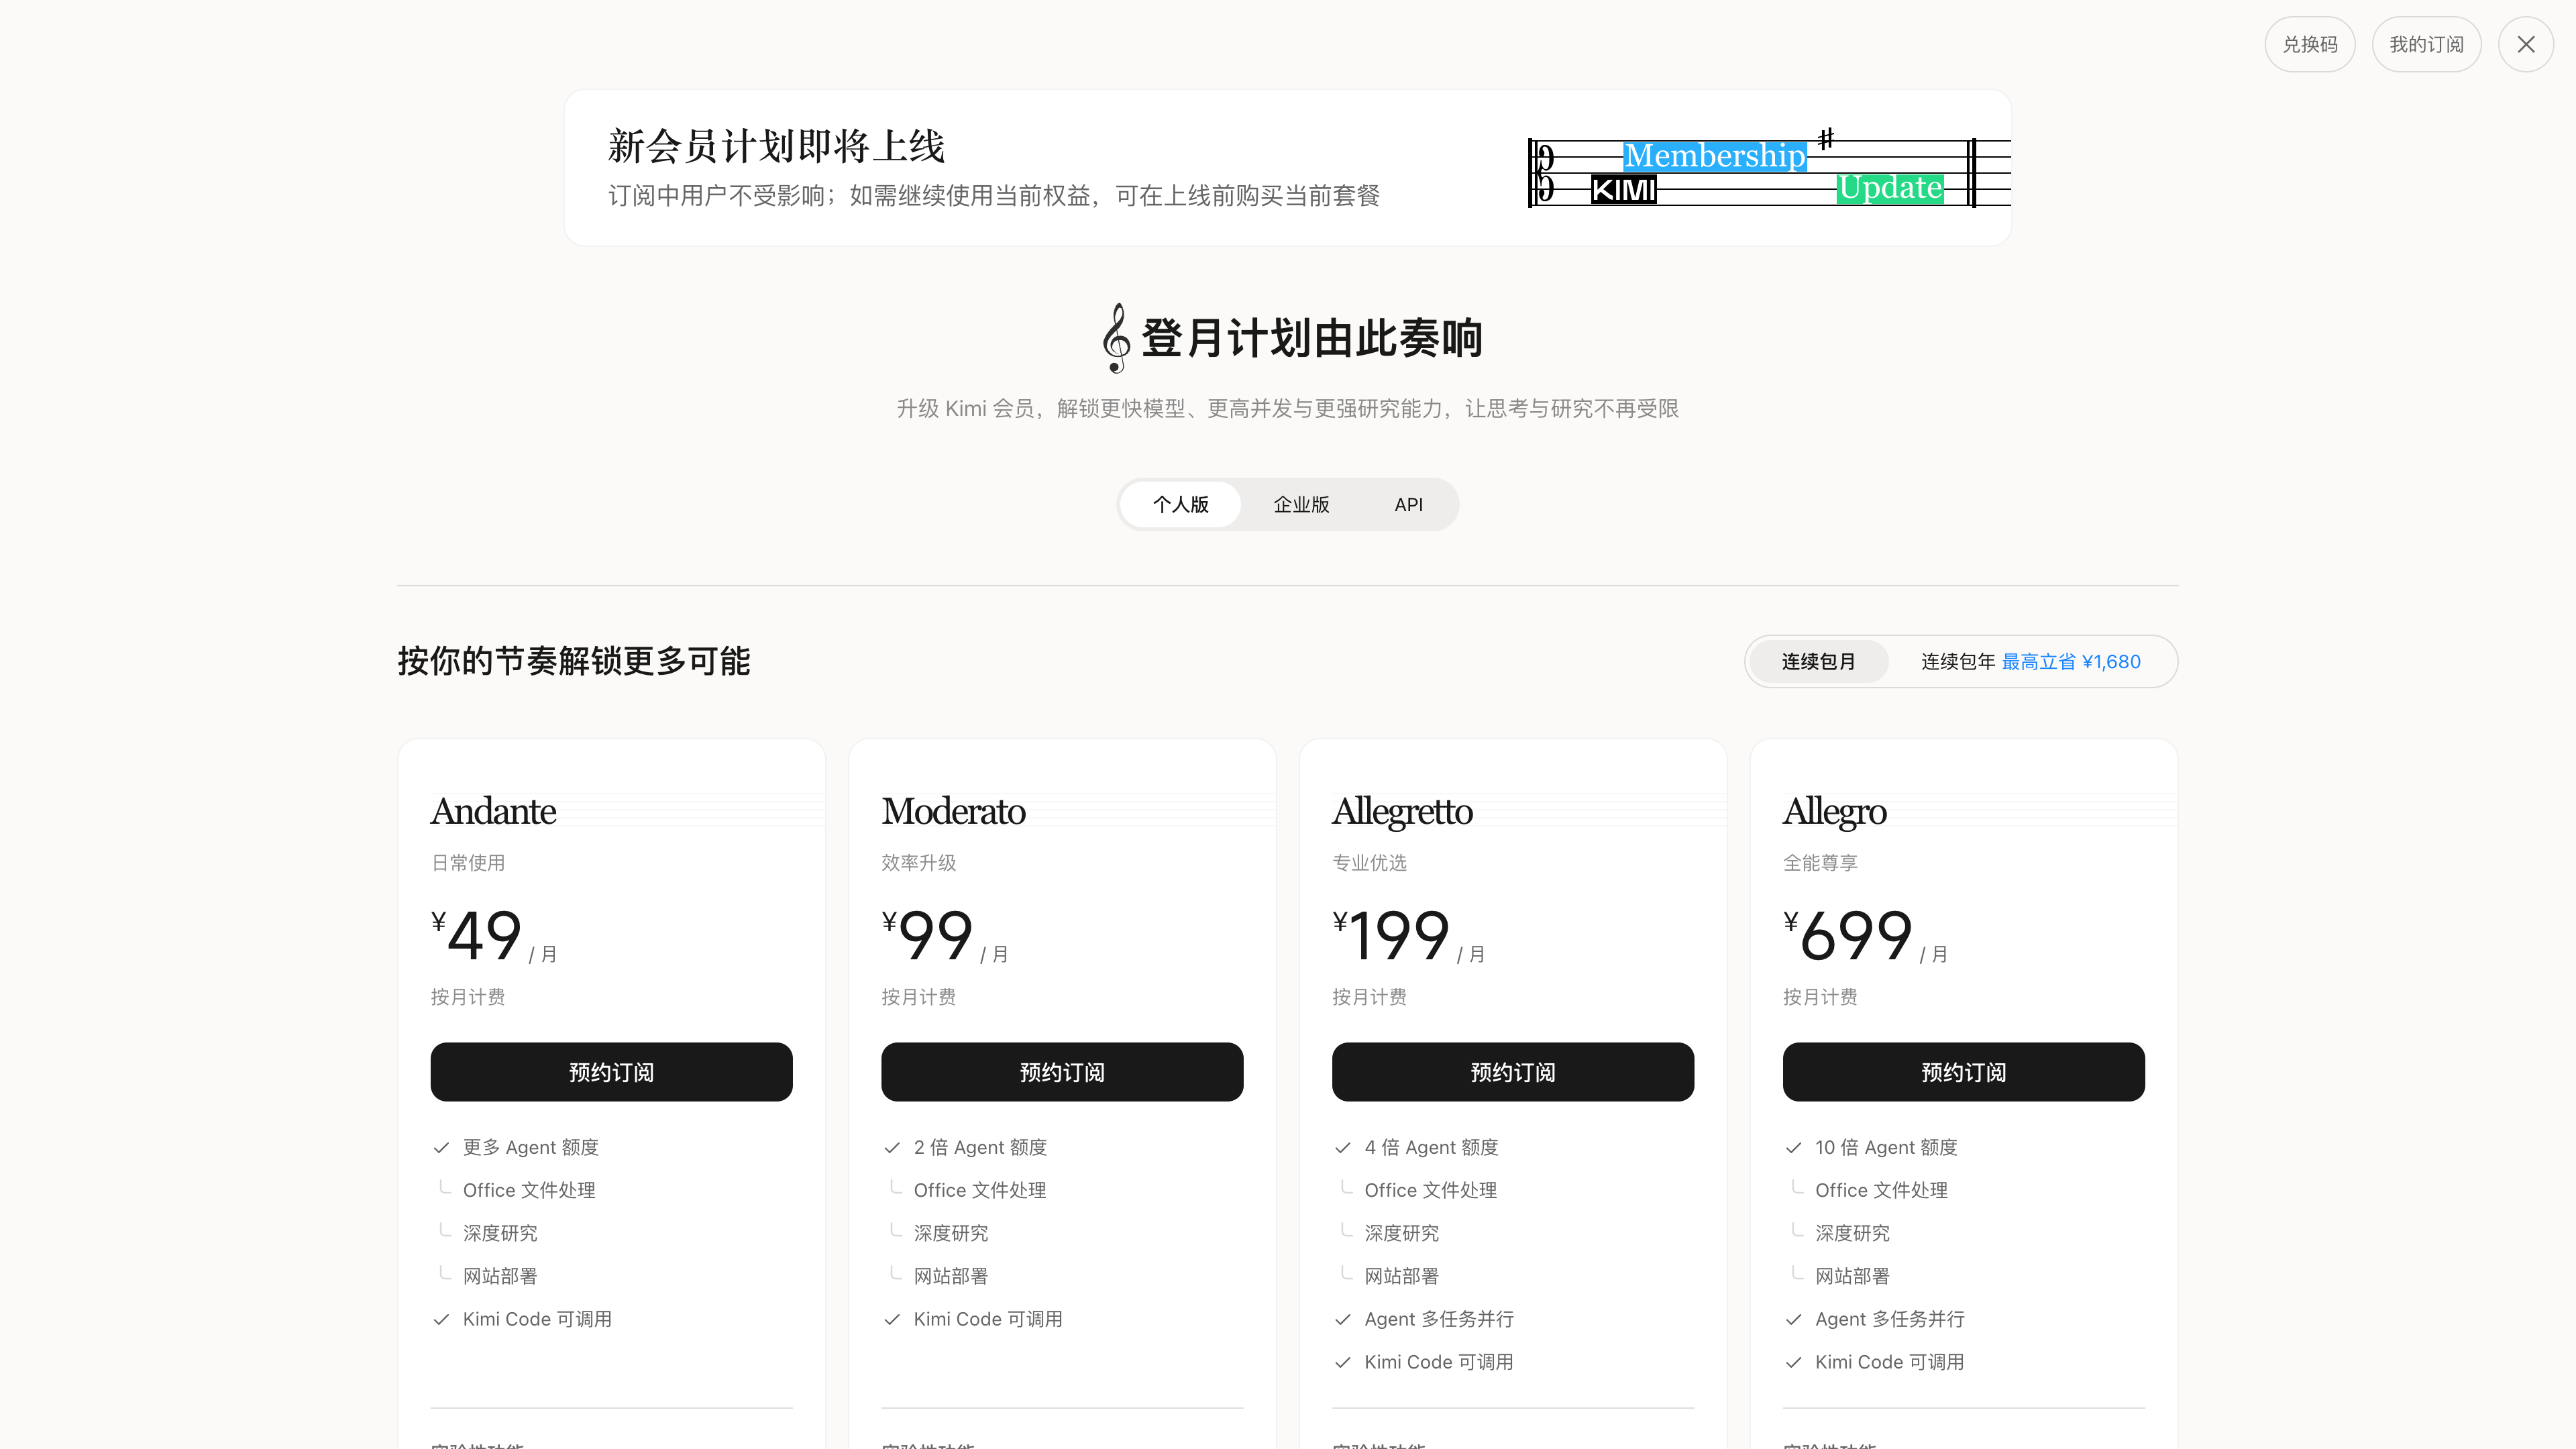Click checkmark beside Allegro's Agent 多任务并行
Viewport: 2576px width, 1449px height.
(x=1793, y=1320)
